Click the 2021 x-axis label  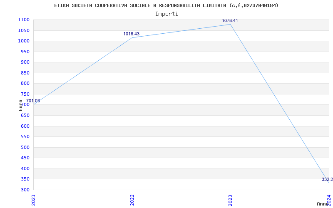33,200
